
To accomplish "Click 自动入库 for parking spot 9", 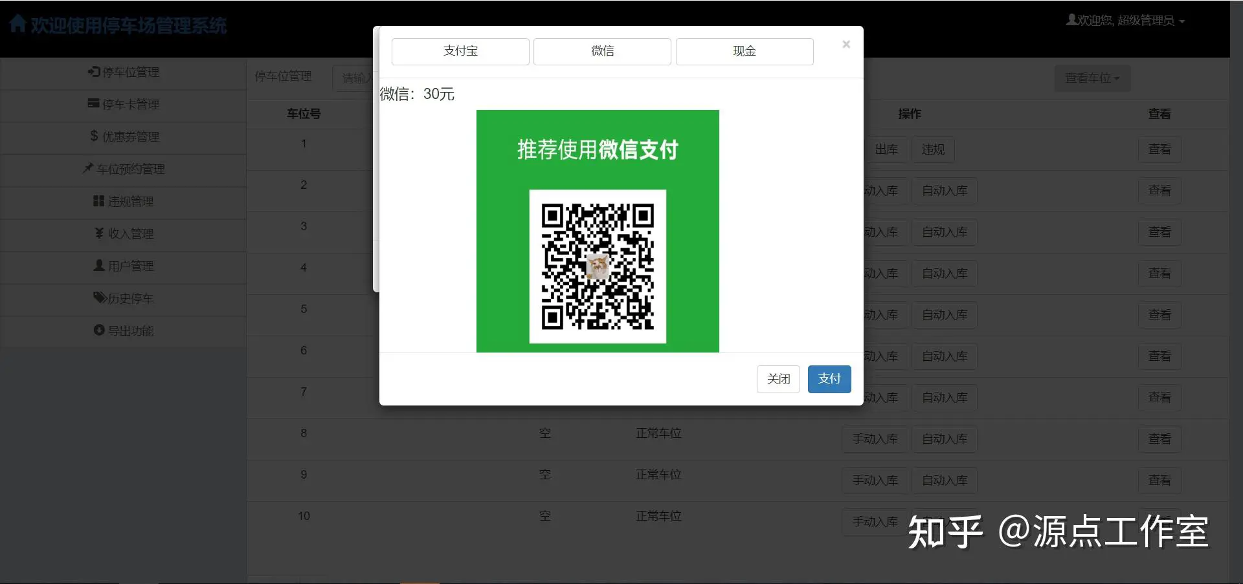I will pyautogui.click(x=945, y=481).
